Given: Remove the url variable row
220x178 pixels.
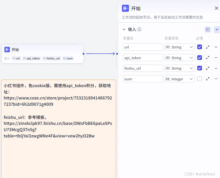Looking at the screenshot, I should 216,47.
